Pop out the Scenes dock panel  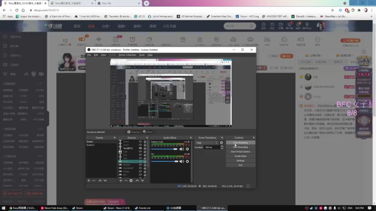point(115,138)
